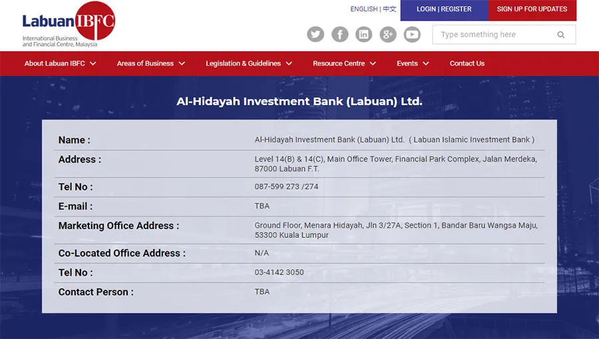Click Co-Located Office Address value N/A

coord(262,253)
